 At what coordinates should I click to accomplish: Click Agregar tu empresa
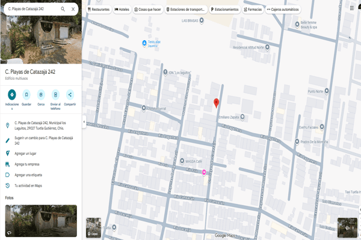tap(27, 164)
